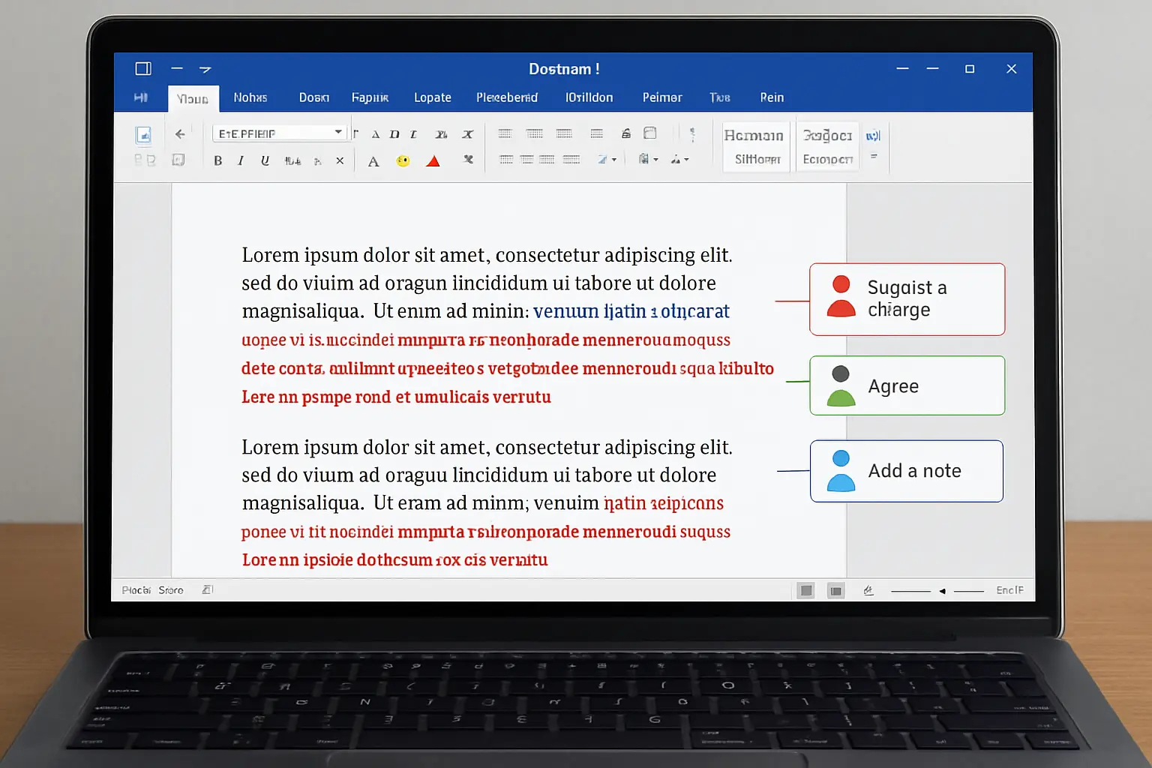The width and height of the screenshot is (1152, 768).
Task: Click the pen icon in the status bar
Action: pos(868,591)
